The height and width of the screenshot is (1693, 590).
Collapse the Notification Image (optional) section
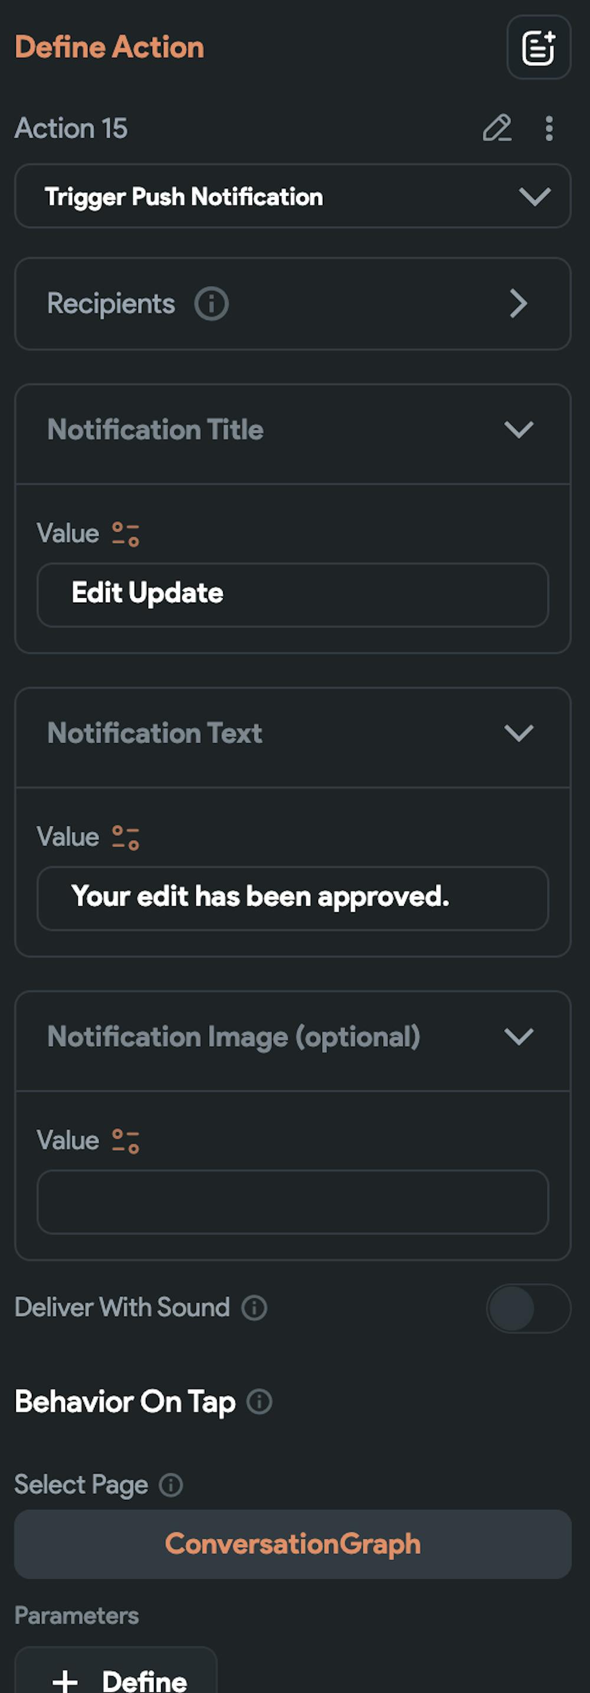pos(519,1037)
